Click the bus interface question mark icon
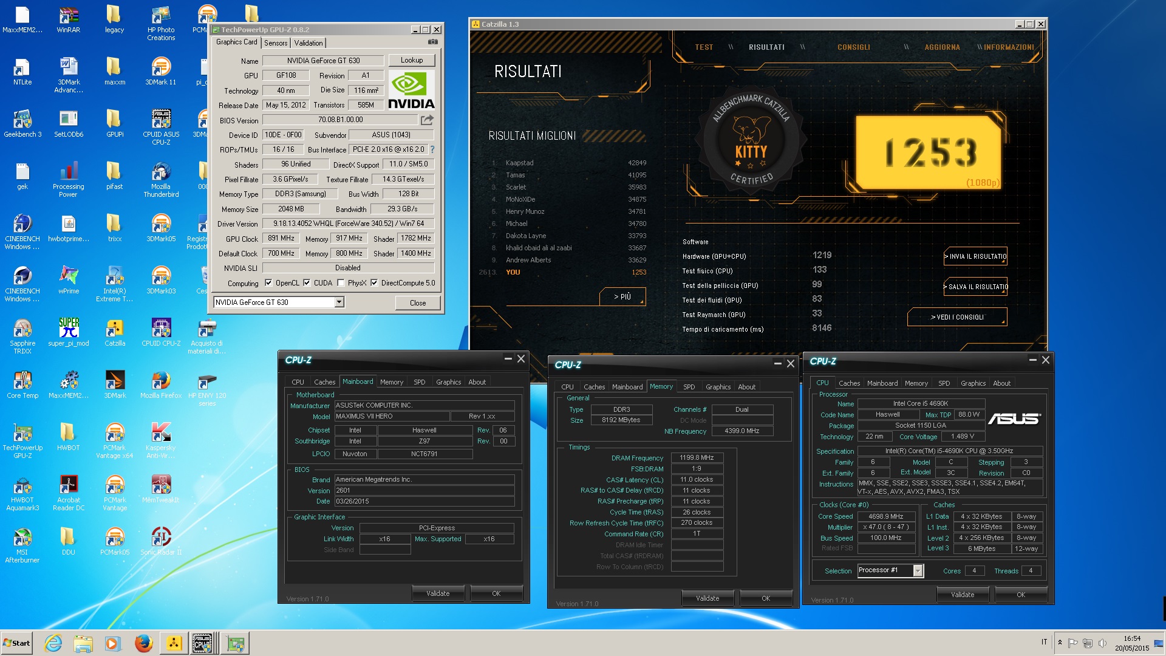Screen dimensions: 1166x656 (432, 149)
